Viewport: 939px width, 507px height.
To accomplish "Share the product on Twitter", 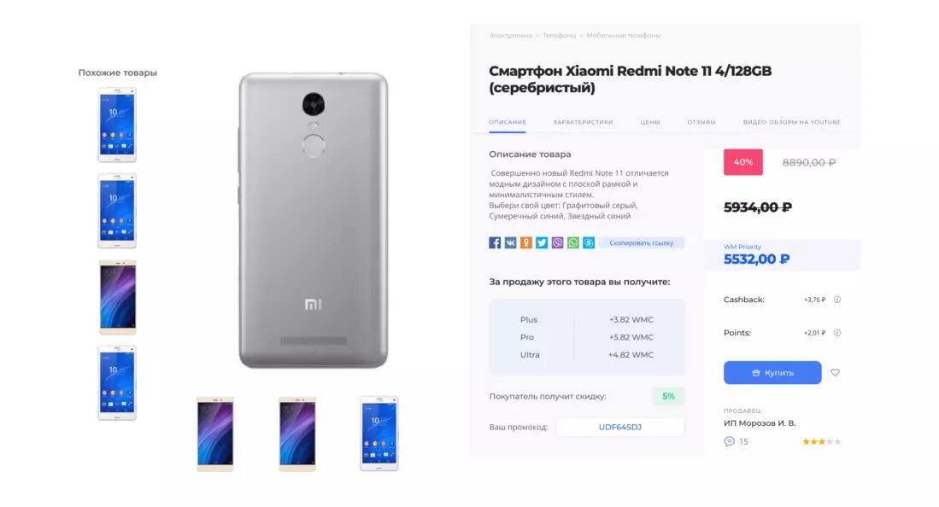I will (x=542, y=242).
